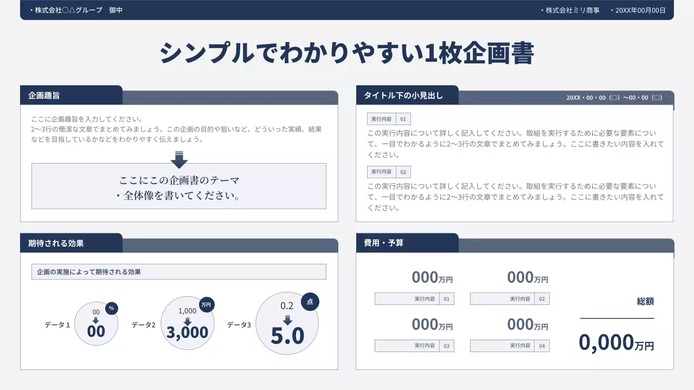Select the 企画の実施によって期待される効果 field
Viewport: 694px width, 390px height.
tap(179, 272)
